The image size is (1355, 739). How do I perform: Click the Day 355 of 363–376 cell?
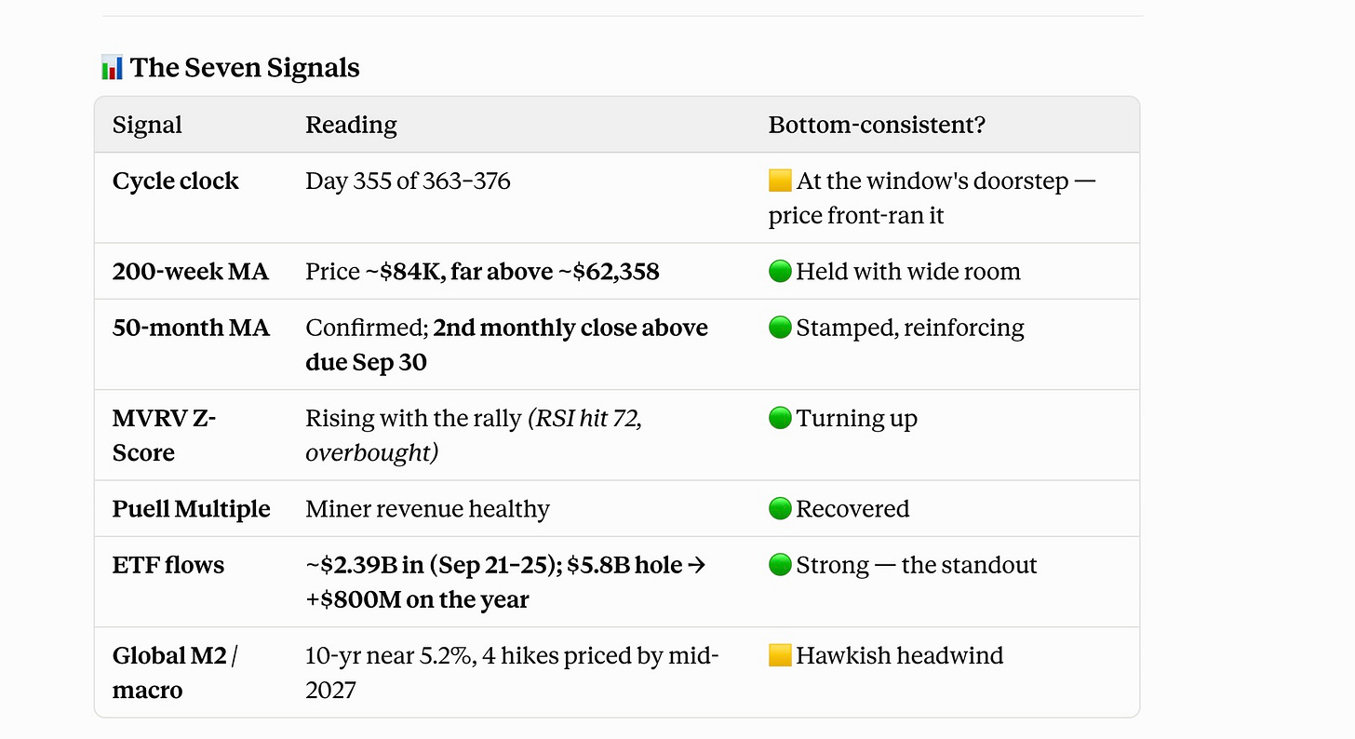pos(408,181)
